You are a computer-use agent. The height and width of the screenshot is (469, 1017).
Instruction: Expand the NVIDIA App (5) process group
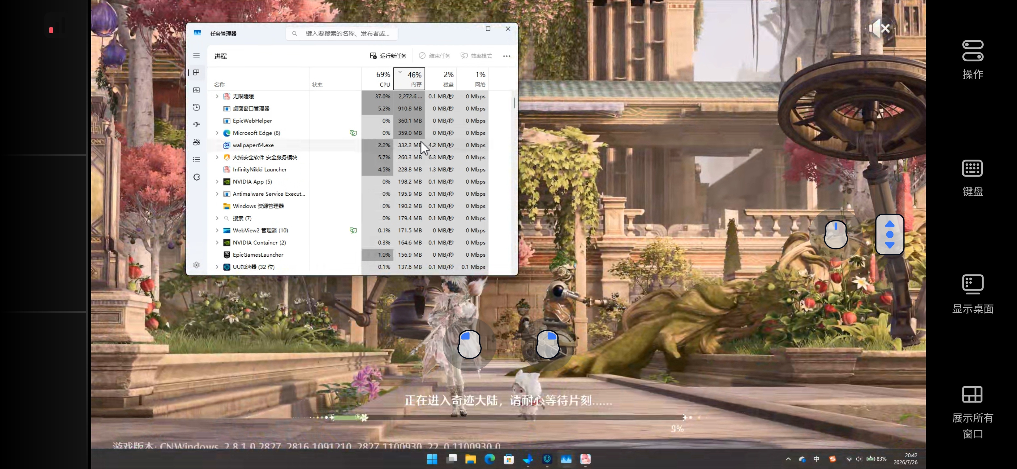[217, 182]
